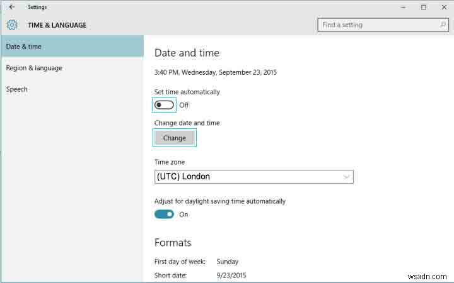Click the Time & Language gear icon

(12, 25)
